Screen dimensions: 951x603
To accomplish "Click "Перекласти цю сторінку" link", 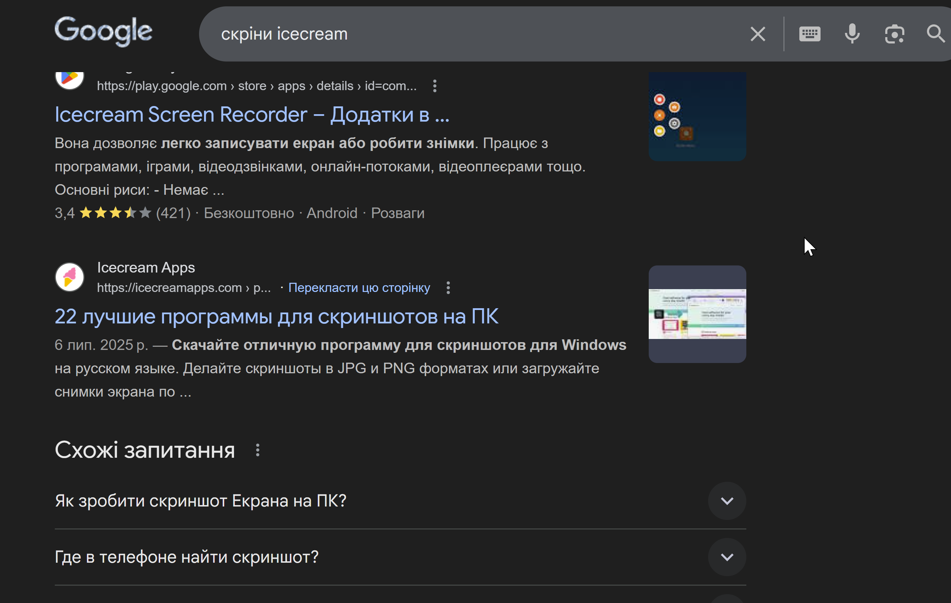I will coord(358,288).
